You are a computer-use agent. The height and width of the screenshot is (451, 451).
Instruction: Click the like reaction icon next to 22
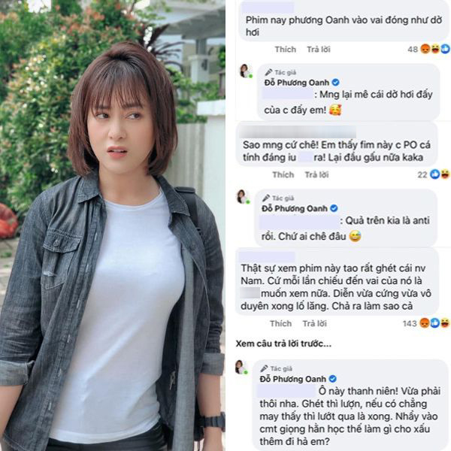(434, 174)
